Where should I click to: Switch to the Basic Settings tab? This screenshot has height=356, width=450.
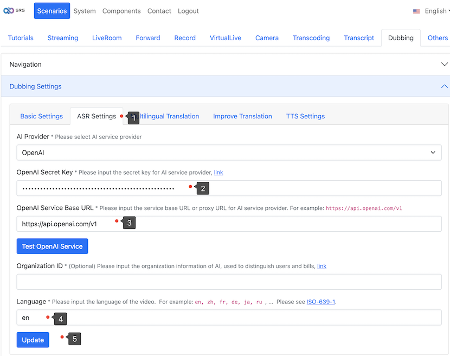(x=42, y=116)
